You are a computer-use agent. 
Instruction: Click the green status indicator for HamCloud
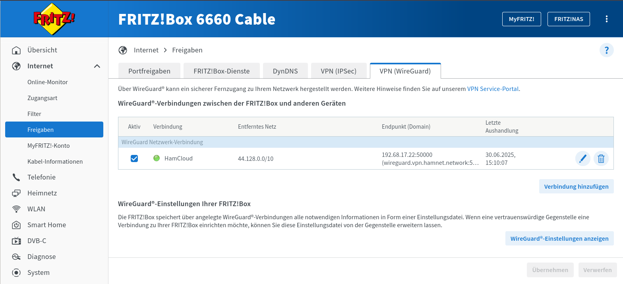coord(157,158)
